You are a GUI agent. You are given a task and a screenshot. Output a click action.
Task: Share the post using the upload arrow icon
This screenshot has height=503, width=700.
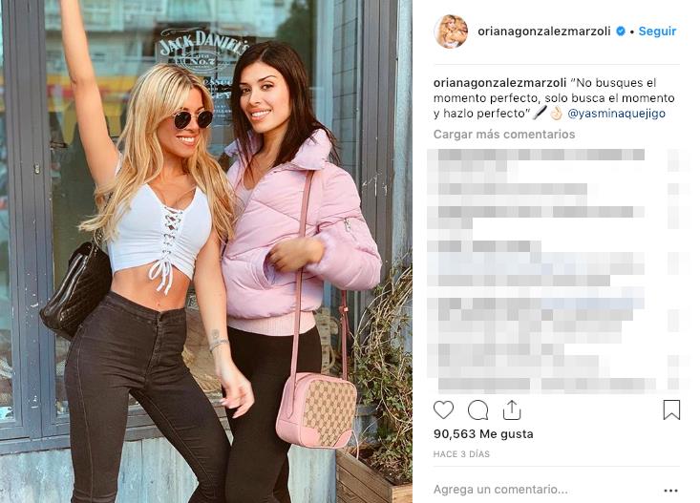point(512,409)
